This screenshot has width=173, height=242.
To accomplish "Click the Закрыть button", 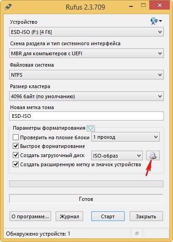I will point(146,216).
